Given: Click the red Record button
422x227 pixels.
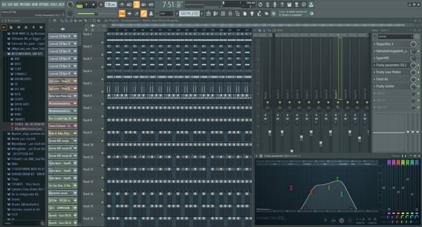Looking at the screenshot, I should click(x=101, y=5).
